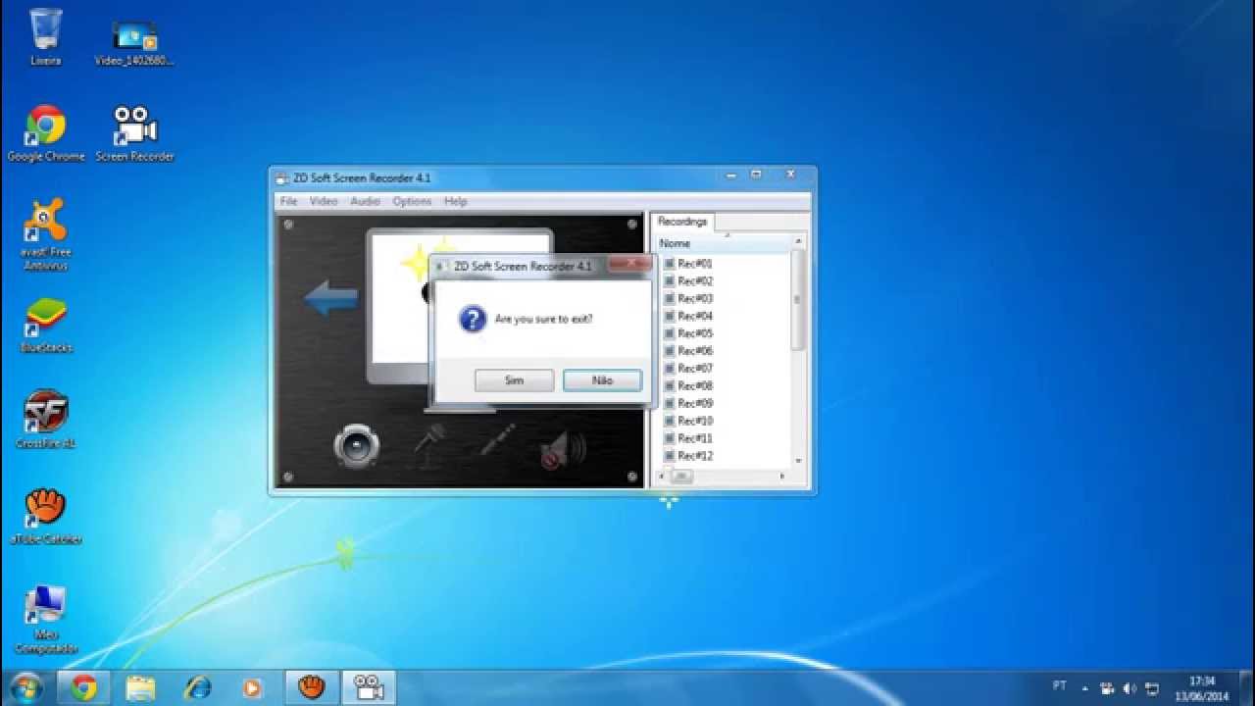Viewport: 1255px width, 706px height.
Task: Click the media player taskbar icon
Action: coord(252,687)
